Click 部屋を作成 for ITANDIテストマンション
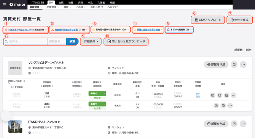Viewport: 255px width, 138px height. pos(216,124)
